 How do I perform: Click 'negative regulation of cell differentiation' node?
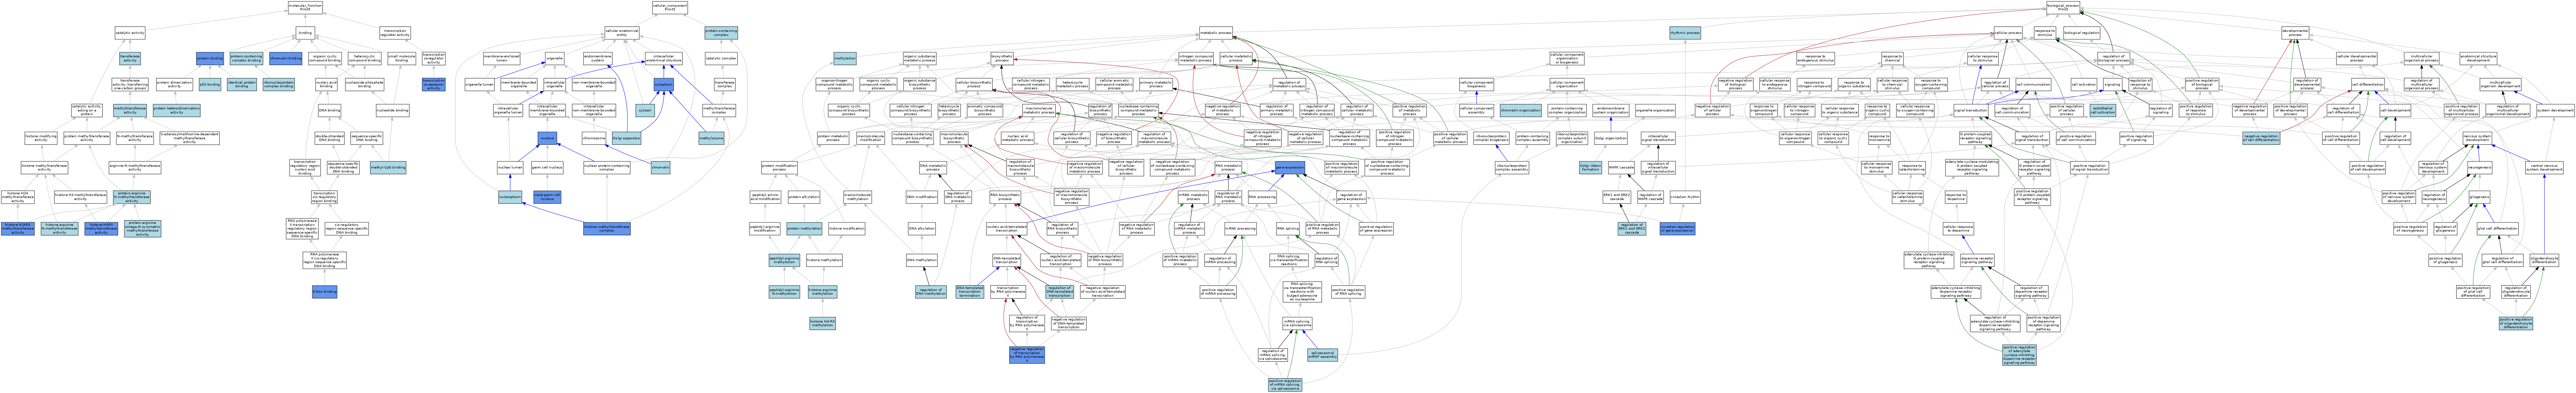coord(2261,138)
